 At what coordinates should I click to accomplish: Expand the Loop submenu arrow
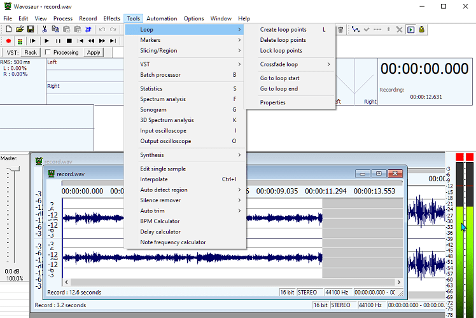click(x=239, y=29)
